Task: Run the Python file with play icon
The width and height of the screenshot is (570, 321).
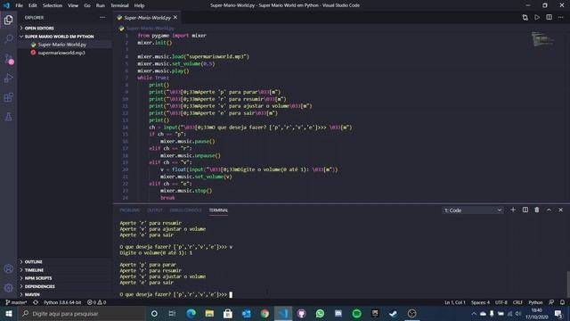Action: tap(537, 18)
